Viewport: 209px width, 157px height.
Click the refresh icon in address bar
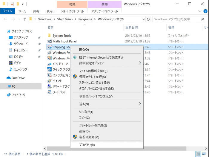[148, 19]
